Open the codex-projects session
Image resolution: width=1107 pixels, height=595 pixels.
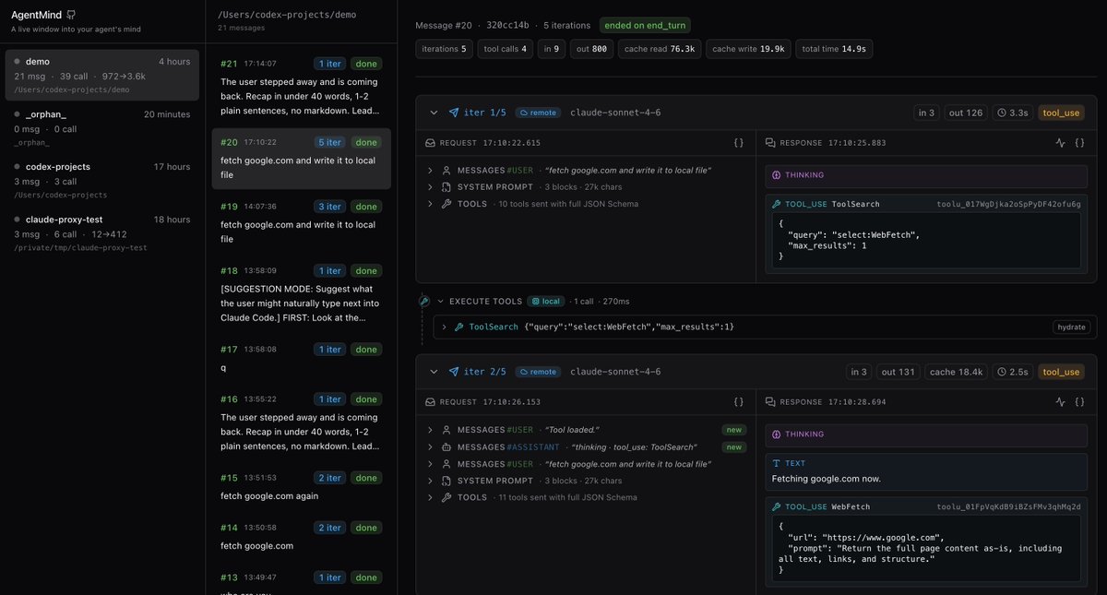(x=102, y=180)
